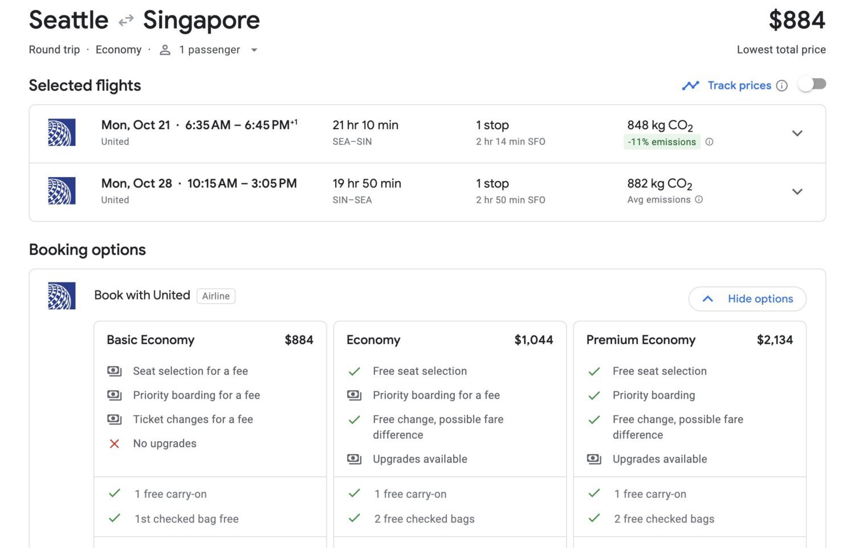Expand the Oct 21 departing flight details
The height and width of the screenshot is (548, 855).
[x=797, y=133]
